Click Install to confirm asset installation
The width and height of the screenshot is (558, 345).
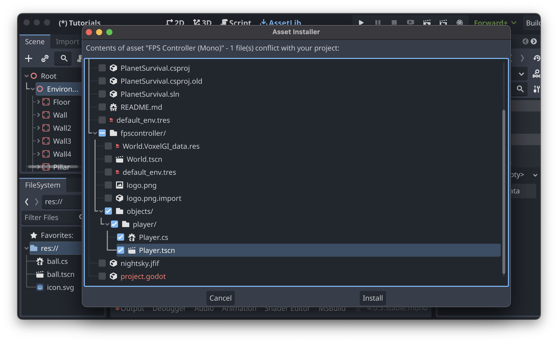coord(373,298)
